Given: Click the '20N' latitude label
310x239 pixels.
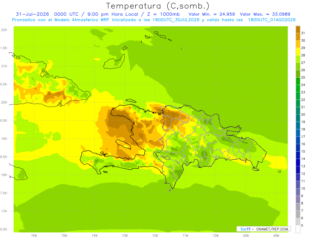Looking at the screenshot, I should point(4,102).
